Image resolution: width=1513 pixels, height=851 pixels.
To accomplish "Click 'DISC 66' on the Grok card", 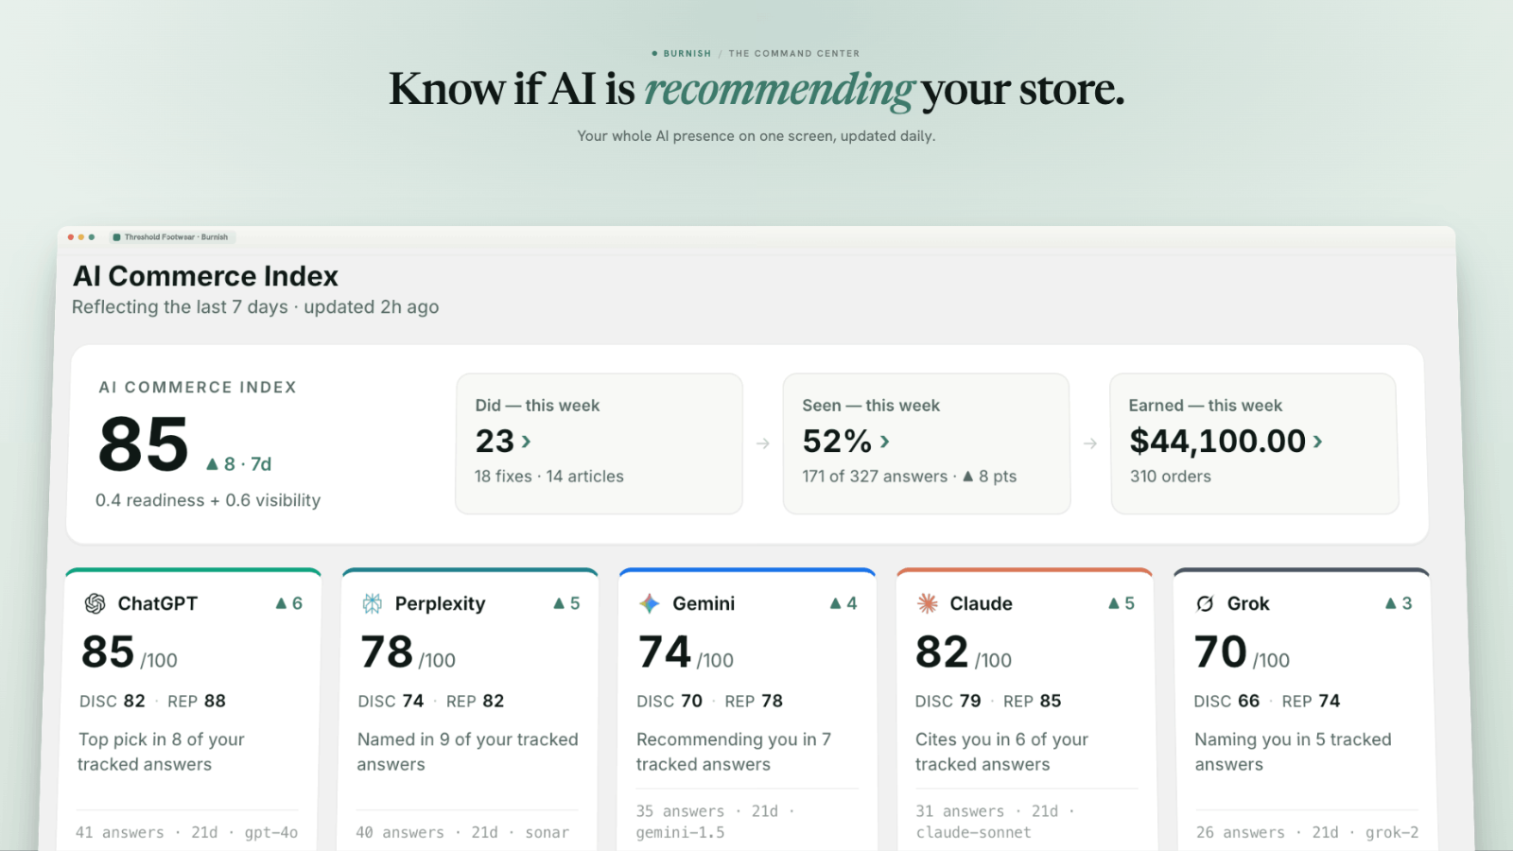I will (x=1226, y=702).
